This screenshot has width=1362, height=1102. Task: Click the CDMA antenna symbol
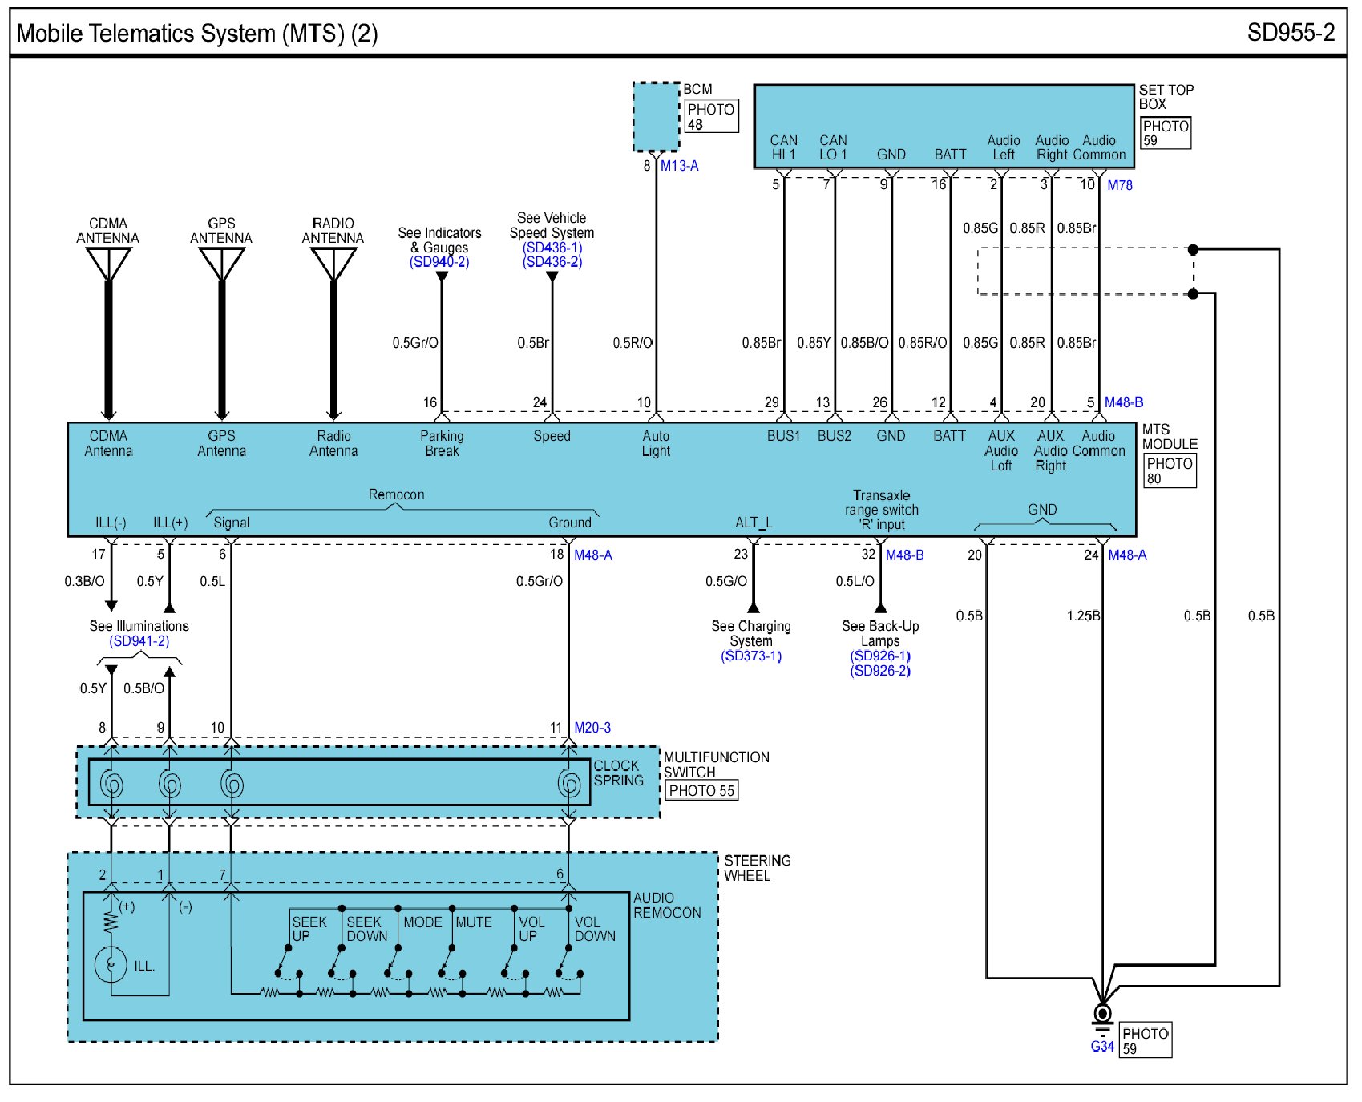pyautogui.click(x=108, y=263)
